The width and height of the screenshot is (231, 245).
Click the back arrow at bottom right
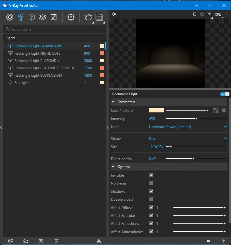click(208, 241)
